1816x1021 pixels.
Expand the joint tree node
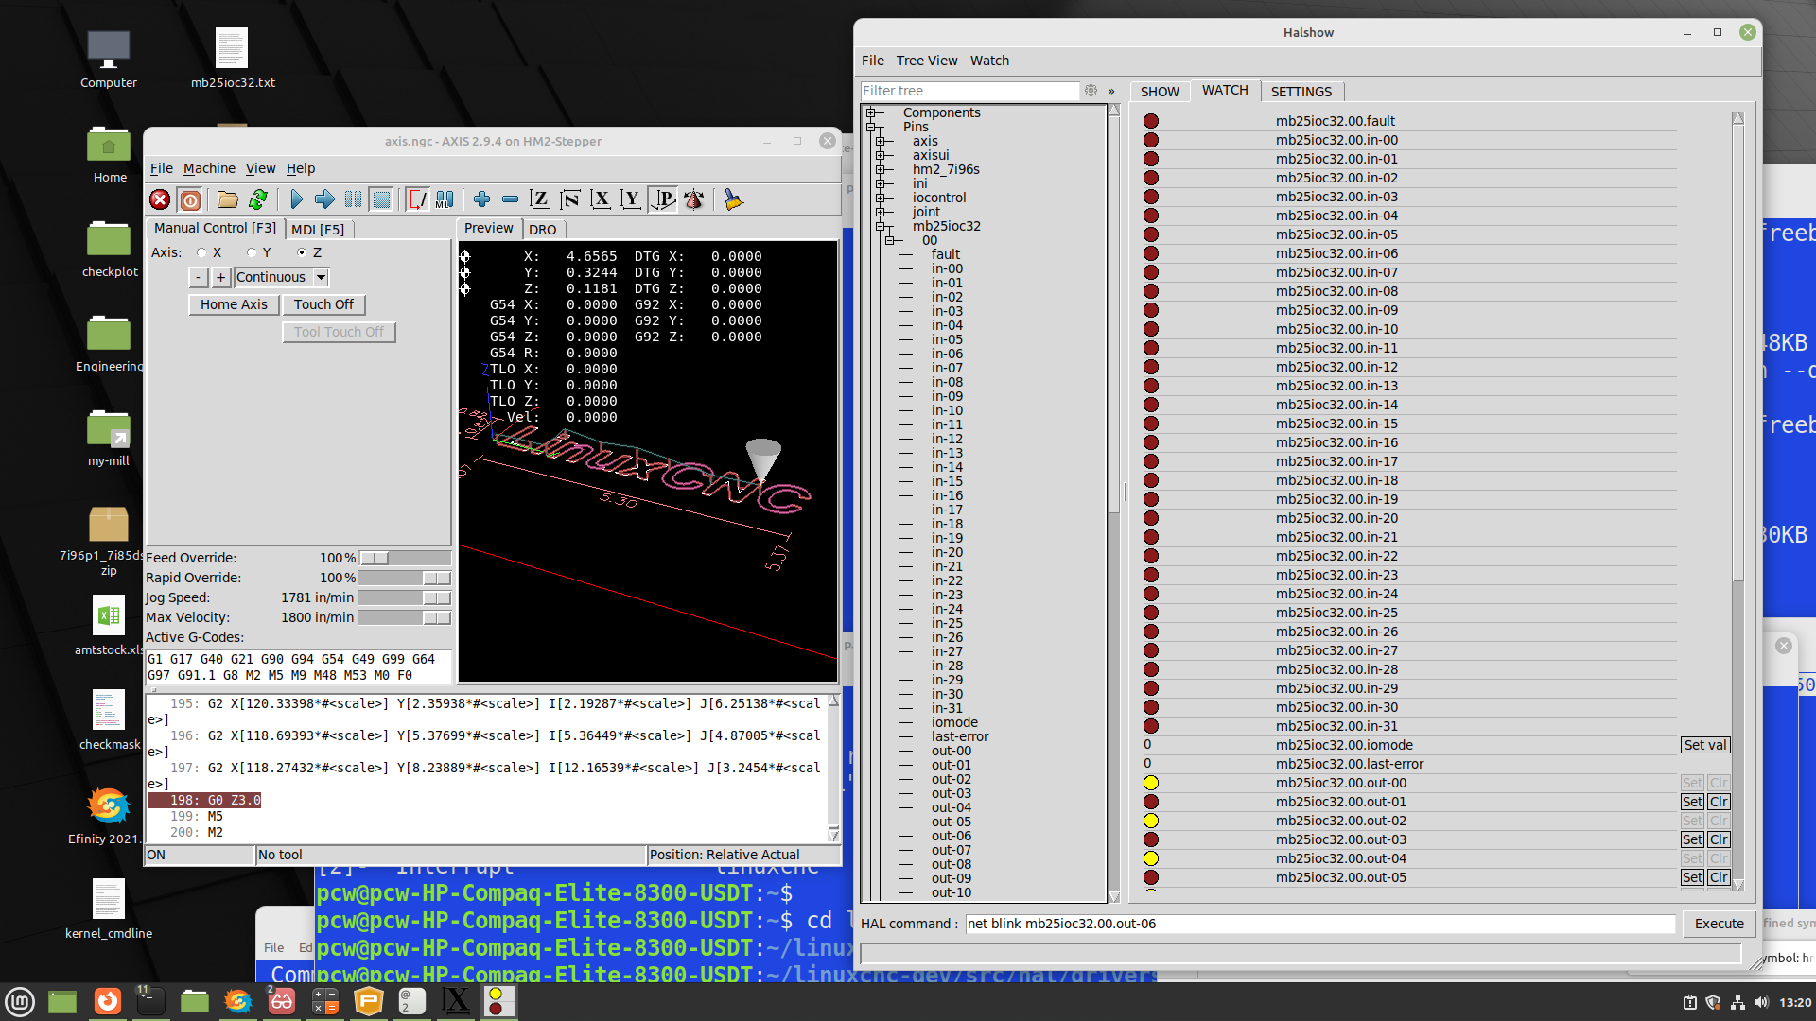[881, 212]
